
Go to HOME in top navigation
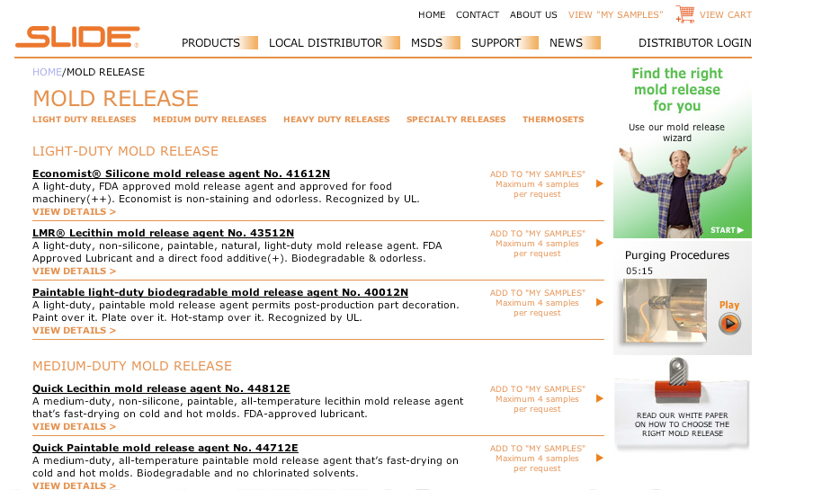click(x=432, y=14)
